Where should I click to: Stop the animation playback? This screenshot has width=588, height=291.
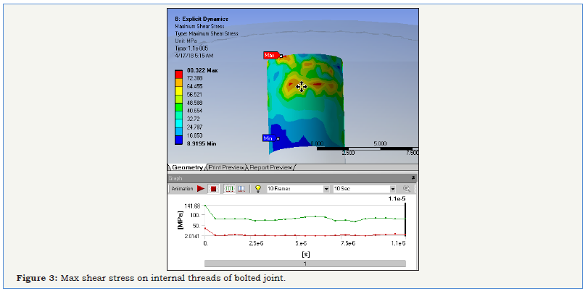click(x=213, y=189)
